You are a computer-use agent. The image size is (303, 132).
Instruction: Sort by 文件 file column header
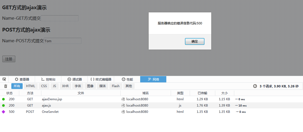(x=81, y=93)
